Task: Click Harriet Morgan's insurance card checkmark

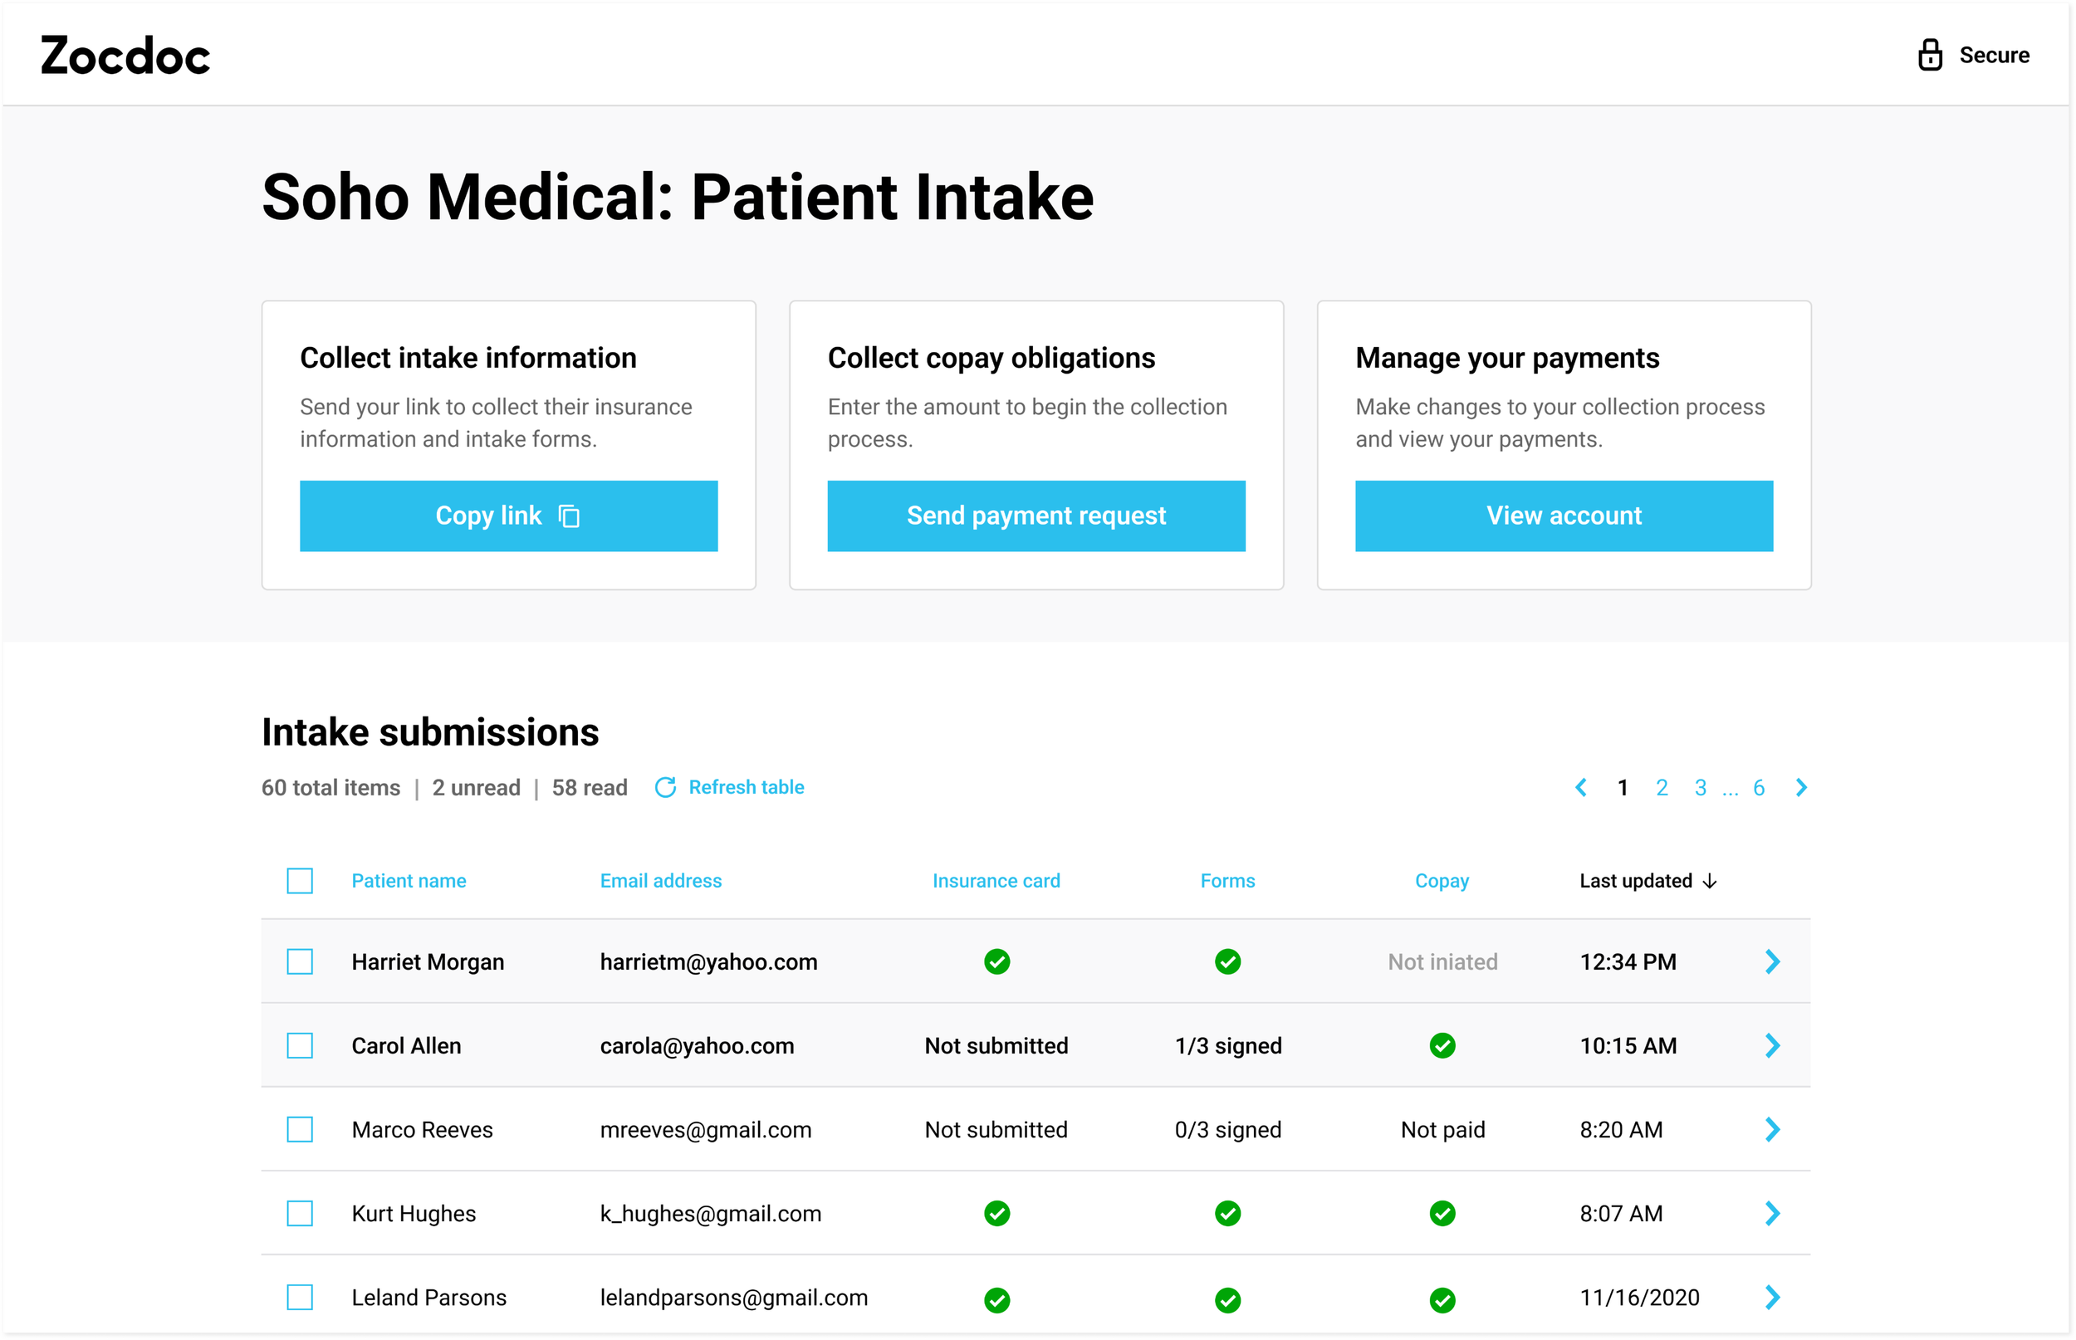Action: [996, 961]
